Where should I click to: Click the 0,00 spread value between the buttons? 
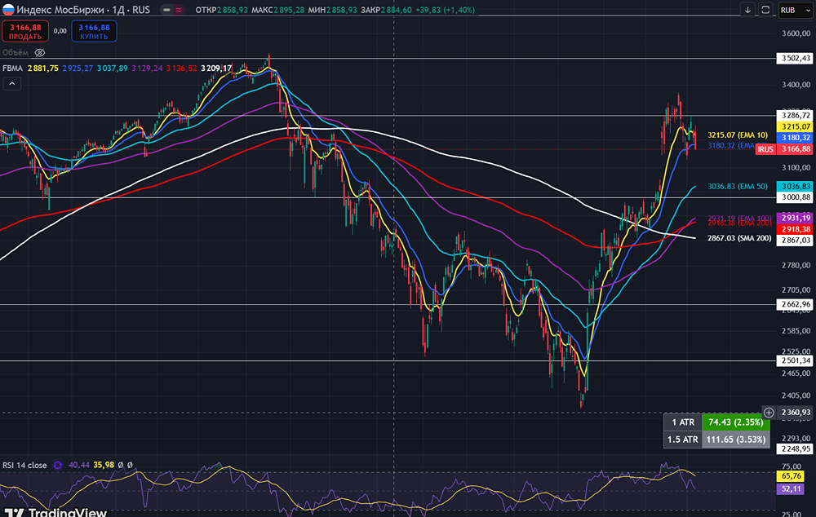point(60,31)
